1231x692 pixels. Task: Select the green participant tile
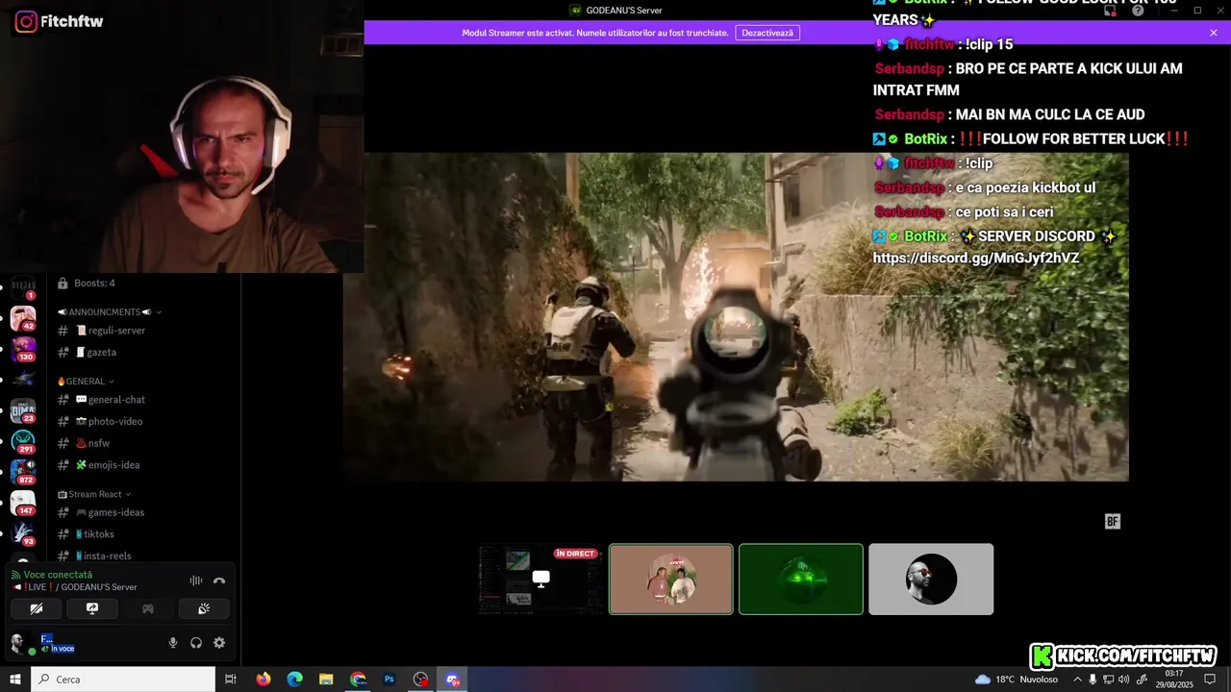click(801, 579)
